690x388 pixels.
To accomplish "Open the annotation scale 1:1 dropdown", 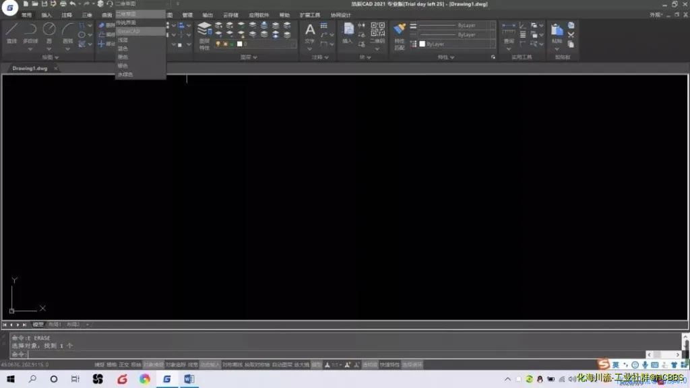I will point(337,364).
